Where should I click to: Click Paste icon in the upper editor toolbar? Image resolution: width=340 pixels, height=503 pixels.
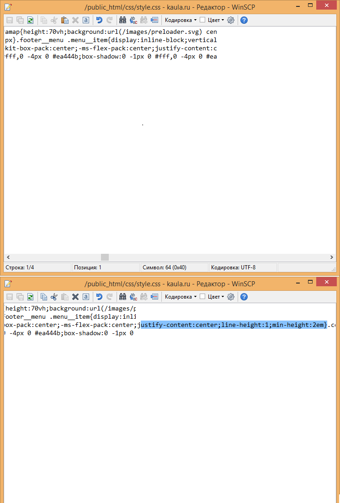pos(64,20)
